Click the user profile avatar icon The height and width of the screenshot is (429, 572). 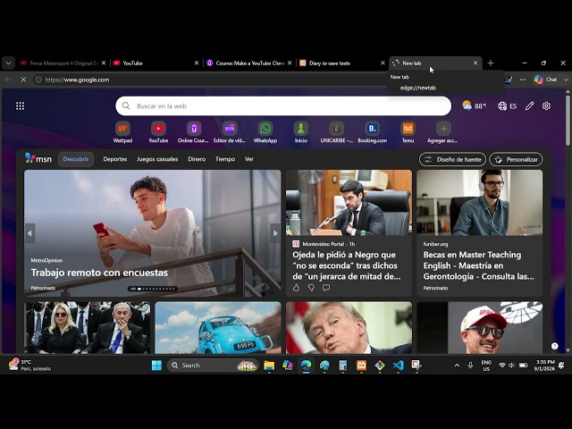pyautogui.click(x=509, y=80)
